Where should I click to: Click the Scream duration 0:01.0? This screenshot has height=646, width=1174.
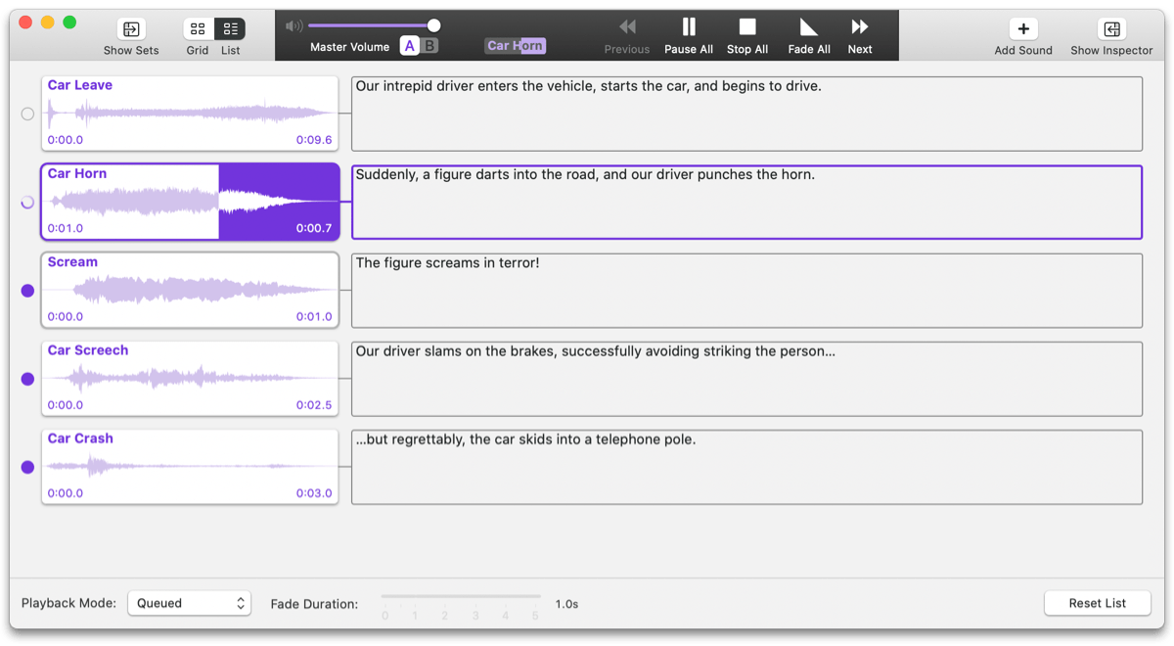click(314, 316)
